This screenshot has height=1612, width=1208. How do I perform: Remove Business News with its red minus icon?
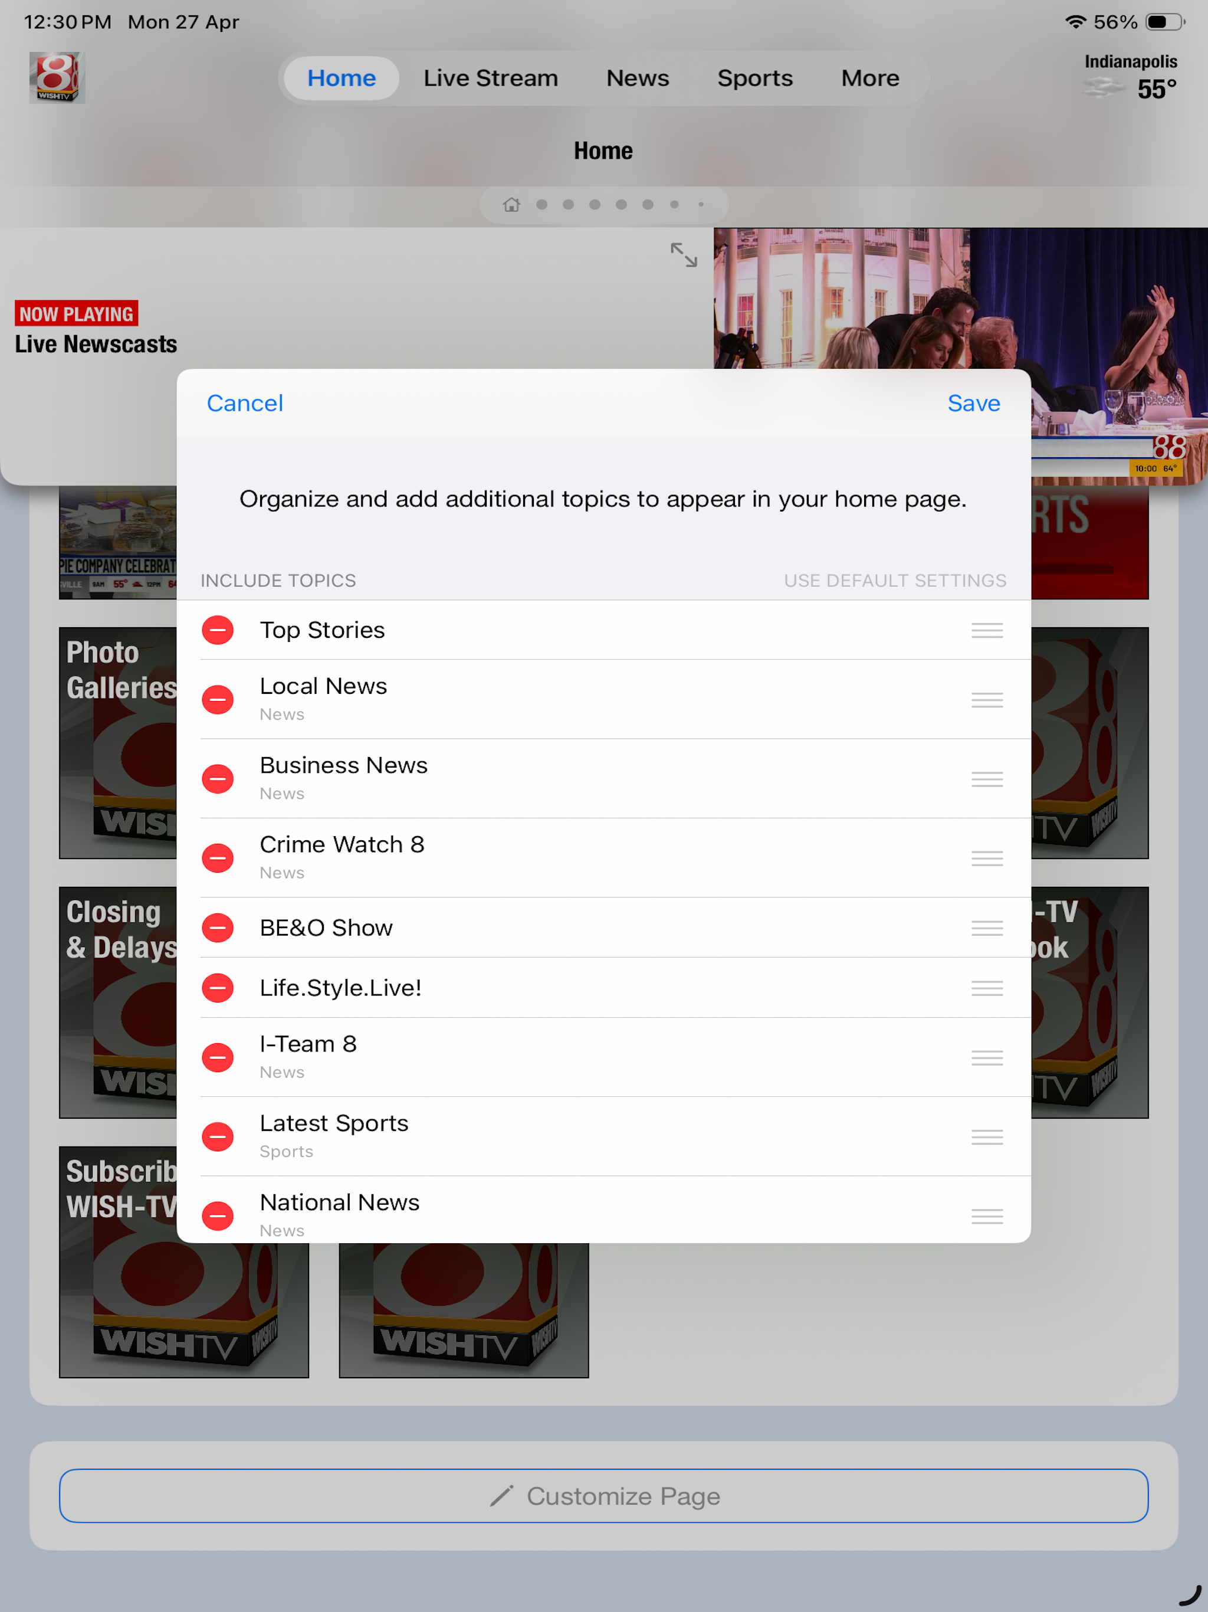pyautogui.click(x=217, y=779)
